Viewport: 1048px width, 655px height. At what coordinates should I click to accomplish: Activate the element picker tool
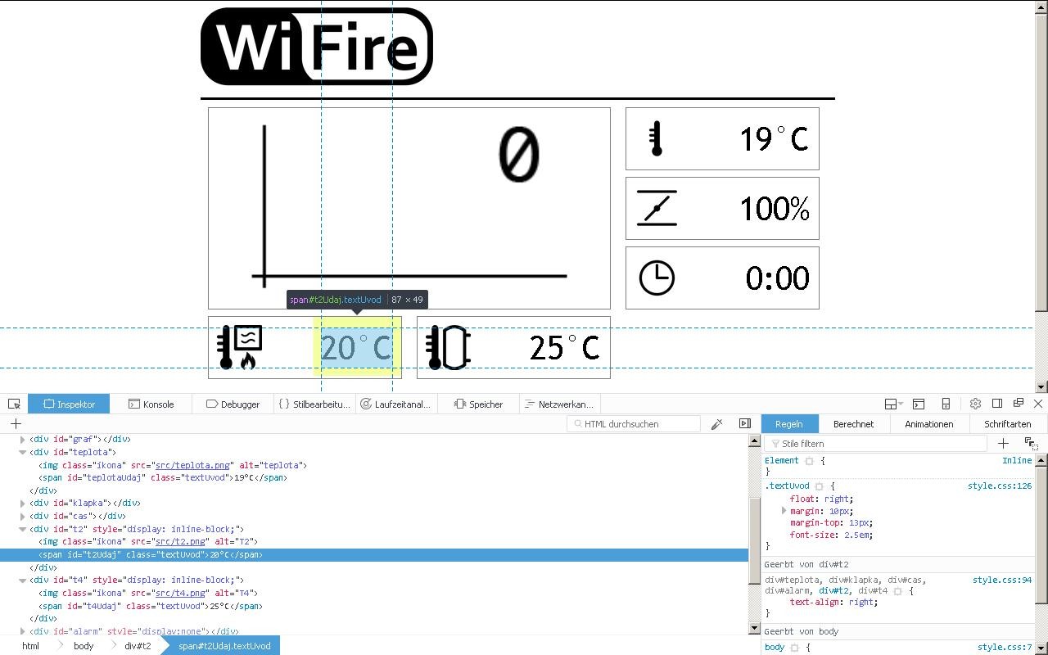click(x=14, y=404)
